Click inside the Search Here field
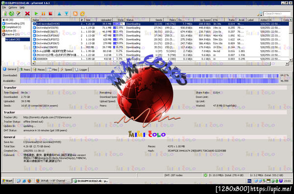The height and width of the screenshot is (194, 294). (x=277, y=14)
